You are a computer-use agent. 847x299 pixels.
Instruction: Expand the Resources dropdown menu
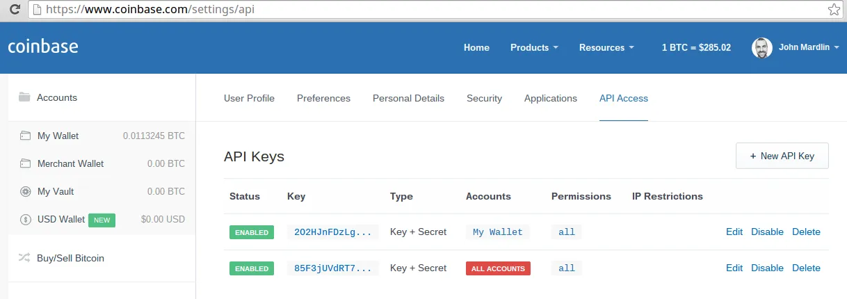click(606, 47)
